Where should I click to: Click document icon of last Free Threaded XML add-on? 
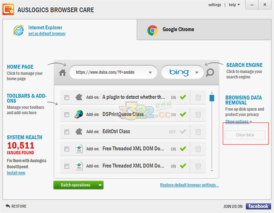[x=79, y=166]
